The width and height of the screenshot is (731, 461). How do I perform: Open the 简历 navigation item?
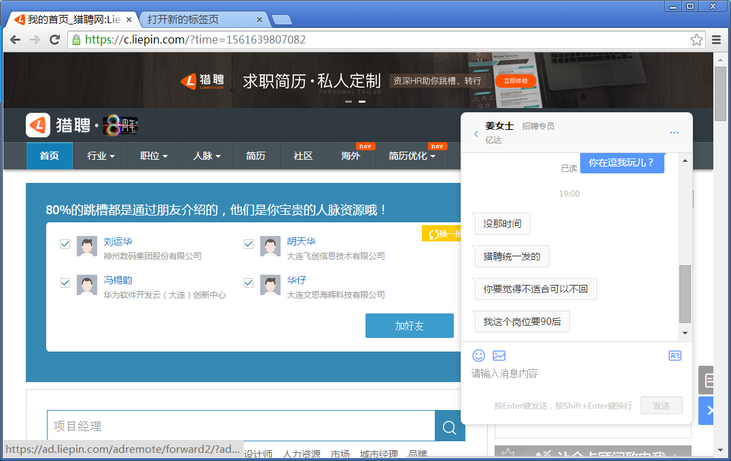click(255, 156)
